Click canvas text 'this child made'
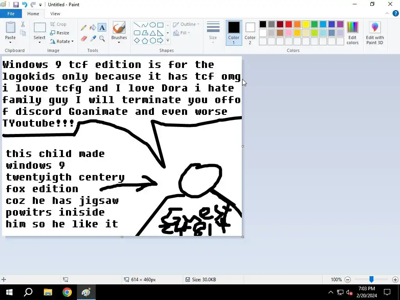Image resolution: width=400 pixels, height=300 pixels. pos(55,154)
